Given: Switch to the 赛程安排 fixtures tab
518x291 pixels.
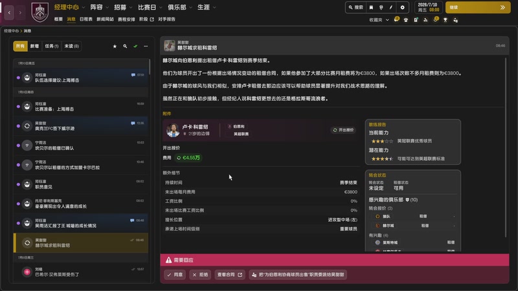Looking at the screenshot, I should tap(126, 19).
